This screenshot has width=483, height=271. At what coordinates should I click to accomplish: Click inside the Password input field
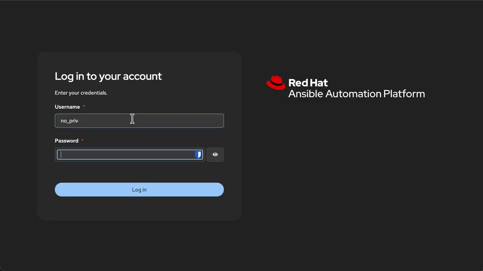click(130, 155)
